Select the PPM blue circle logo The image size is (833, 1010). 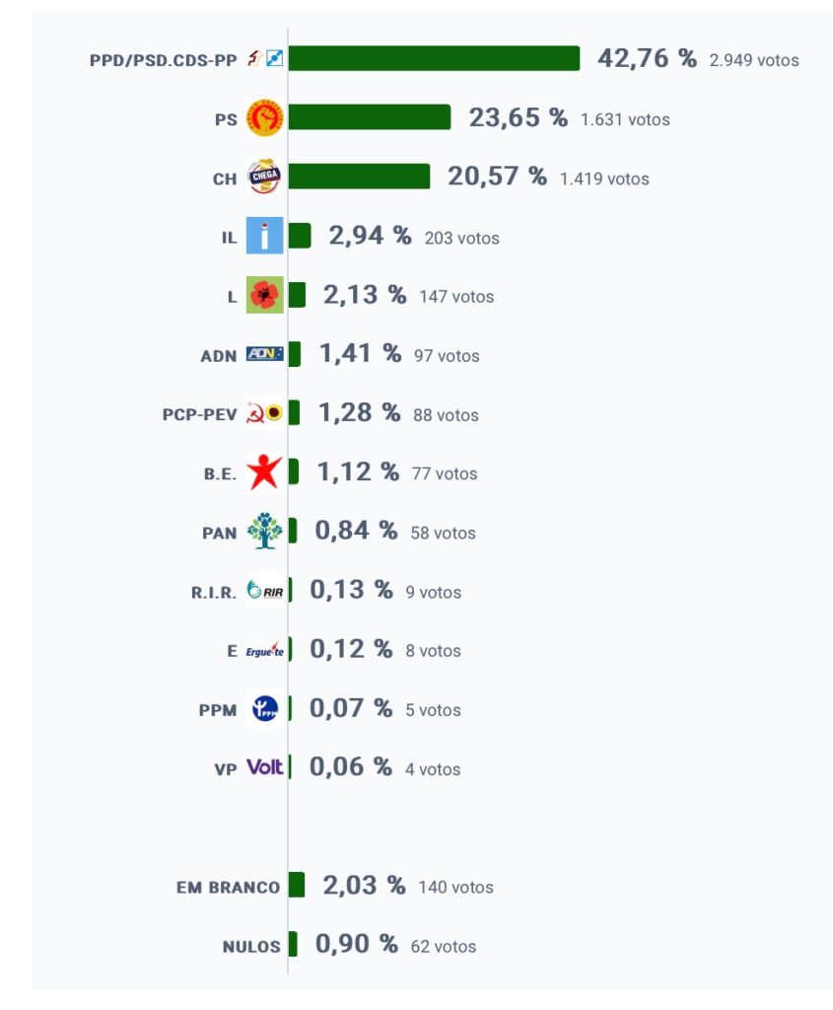point(264,708)
